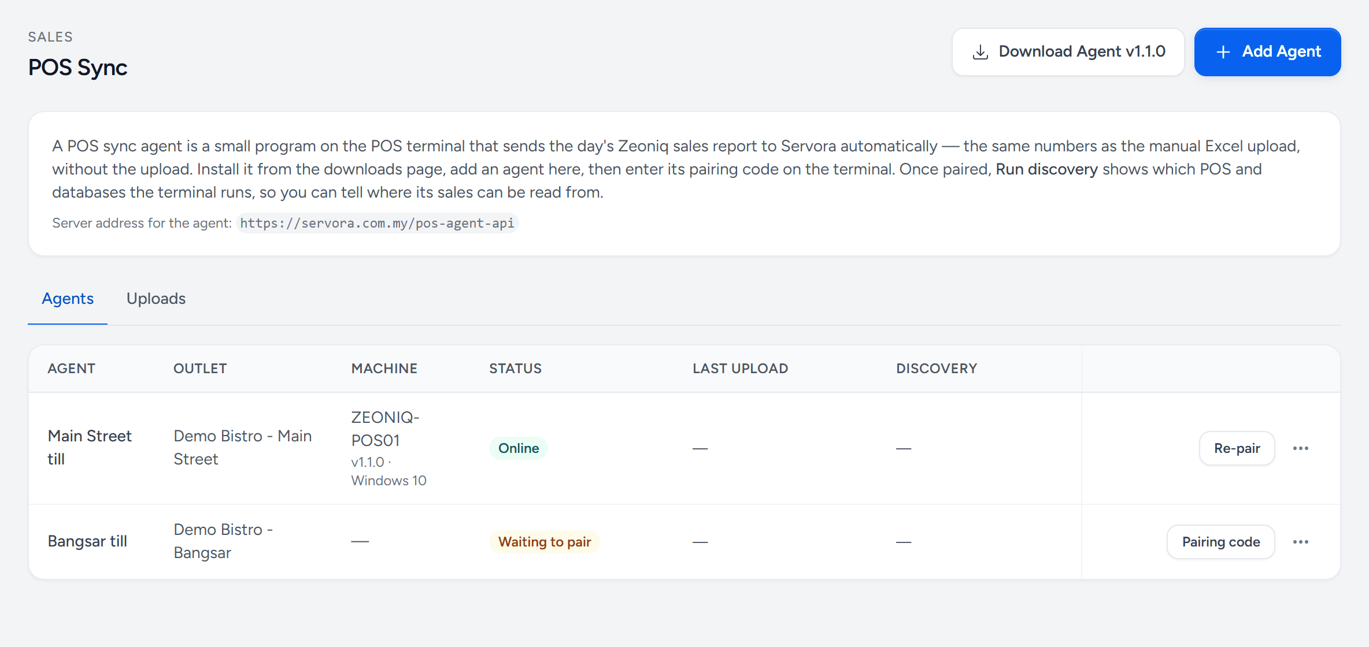Click the bold Run discovery text
The height and width of the screenshot is (647, 1369).
point(1047,169)
